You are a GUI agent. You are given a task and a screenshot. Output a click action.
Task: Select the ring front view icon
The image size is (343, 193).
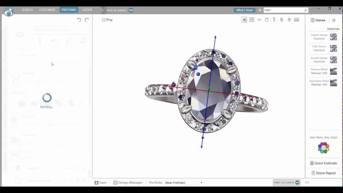(267, 20)
